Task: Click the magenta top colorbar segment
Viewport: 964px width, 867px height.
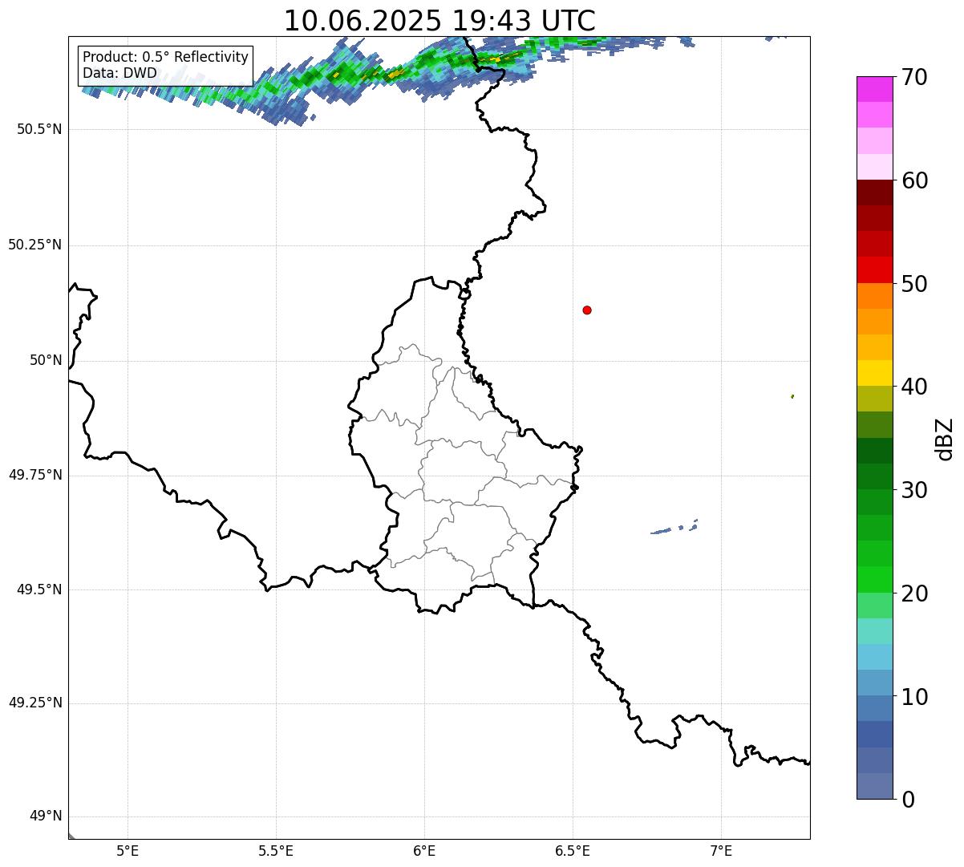Action: [x=875, y=89]
